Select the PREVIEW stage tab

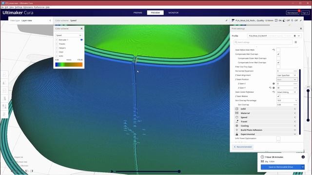pyautogui.click(x=155, y=13)
